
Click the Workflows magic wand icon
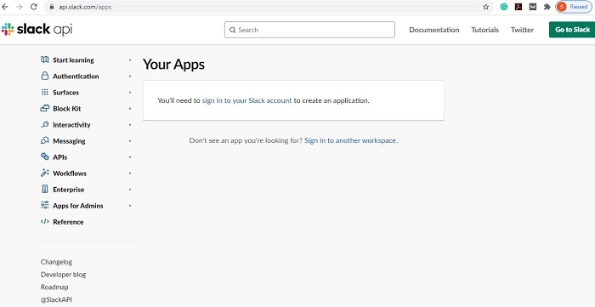45,173
